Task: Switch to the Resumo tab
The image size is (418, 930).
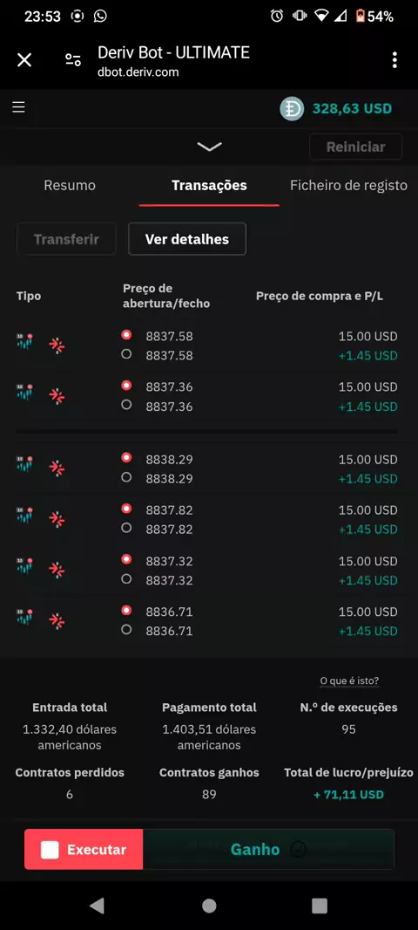Action: [x=70, y=185]
